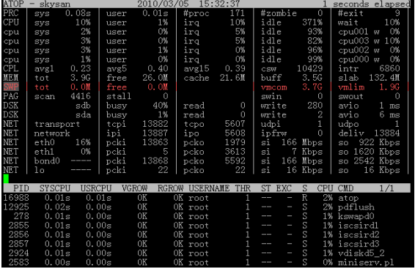Click the #zombie count field
415x269 pixels.
coord(292,13)
